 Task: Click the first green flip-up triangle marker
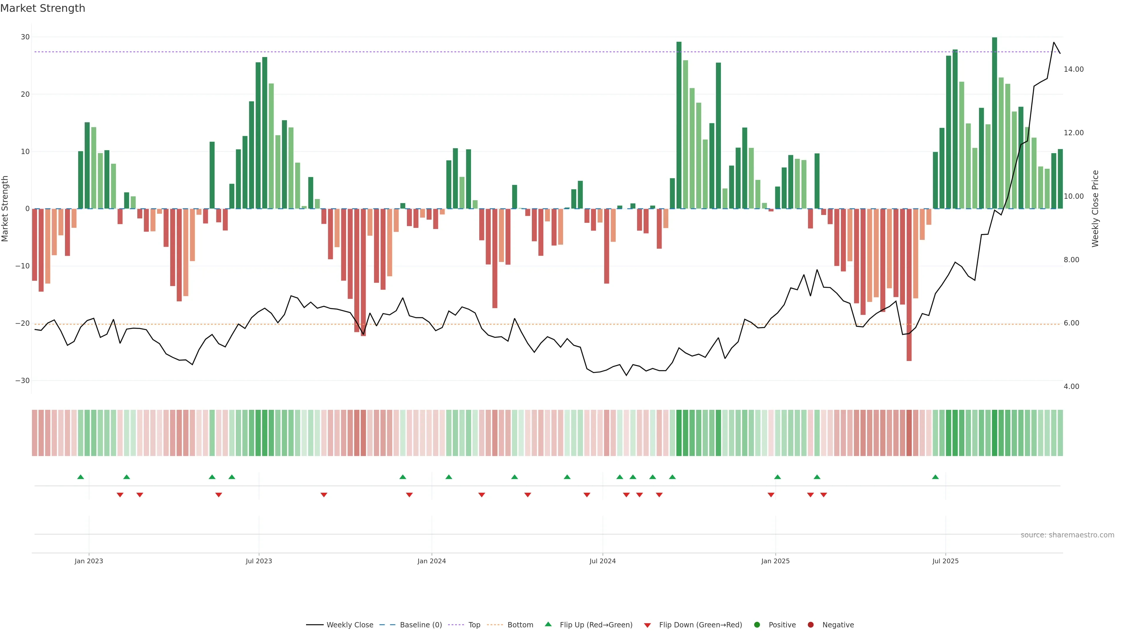point(81,477)
